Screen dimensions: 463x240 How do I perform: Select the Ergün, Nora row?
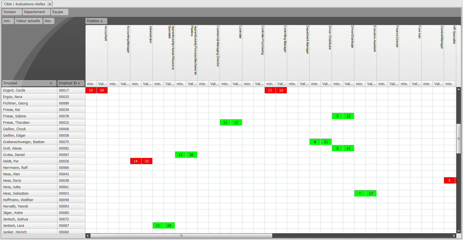tap(29, 97)
